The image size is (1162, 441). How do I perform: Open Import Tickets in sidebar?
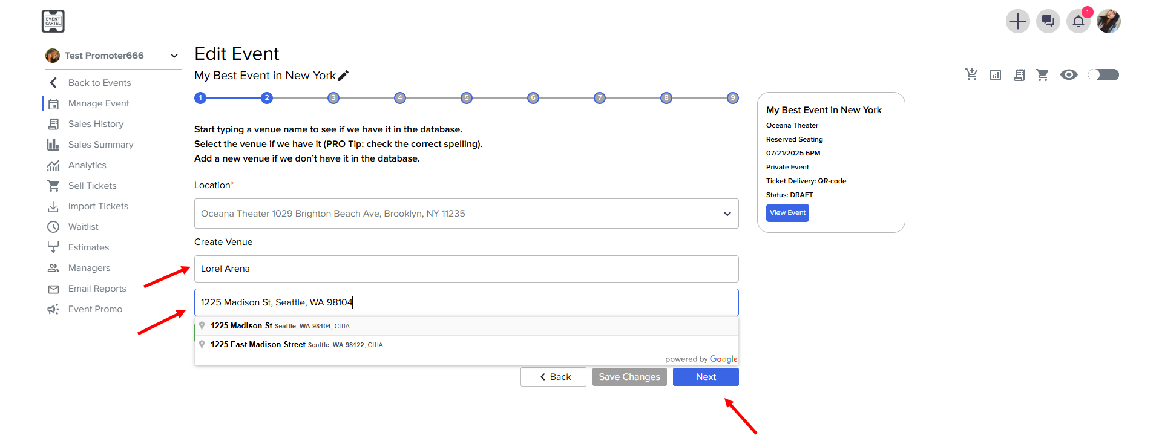[98, 206]
